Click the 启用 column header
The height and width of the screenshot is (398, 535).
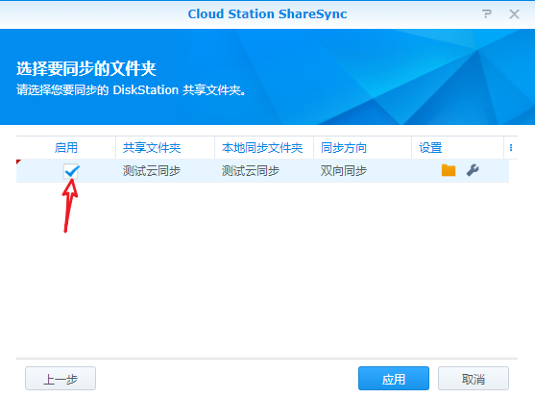tap(66, 148)
